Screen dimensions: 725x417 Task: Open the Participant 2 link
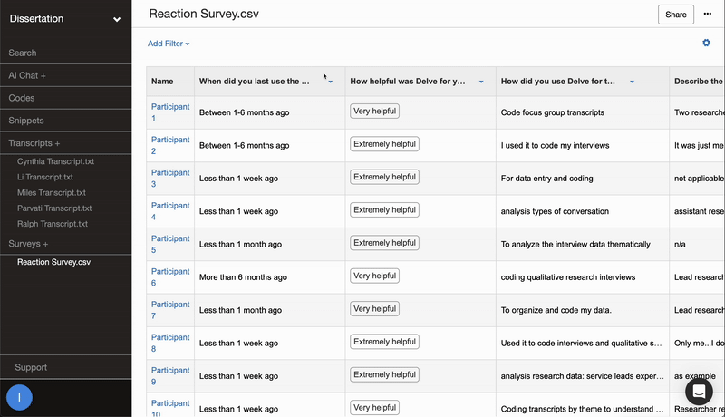pos(170,145)
